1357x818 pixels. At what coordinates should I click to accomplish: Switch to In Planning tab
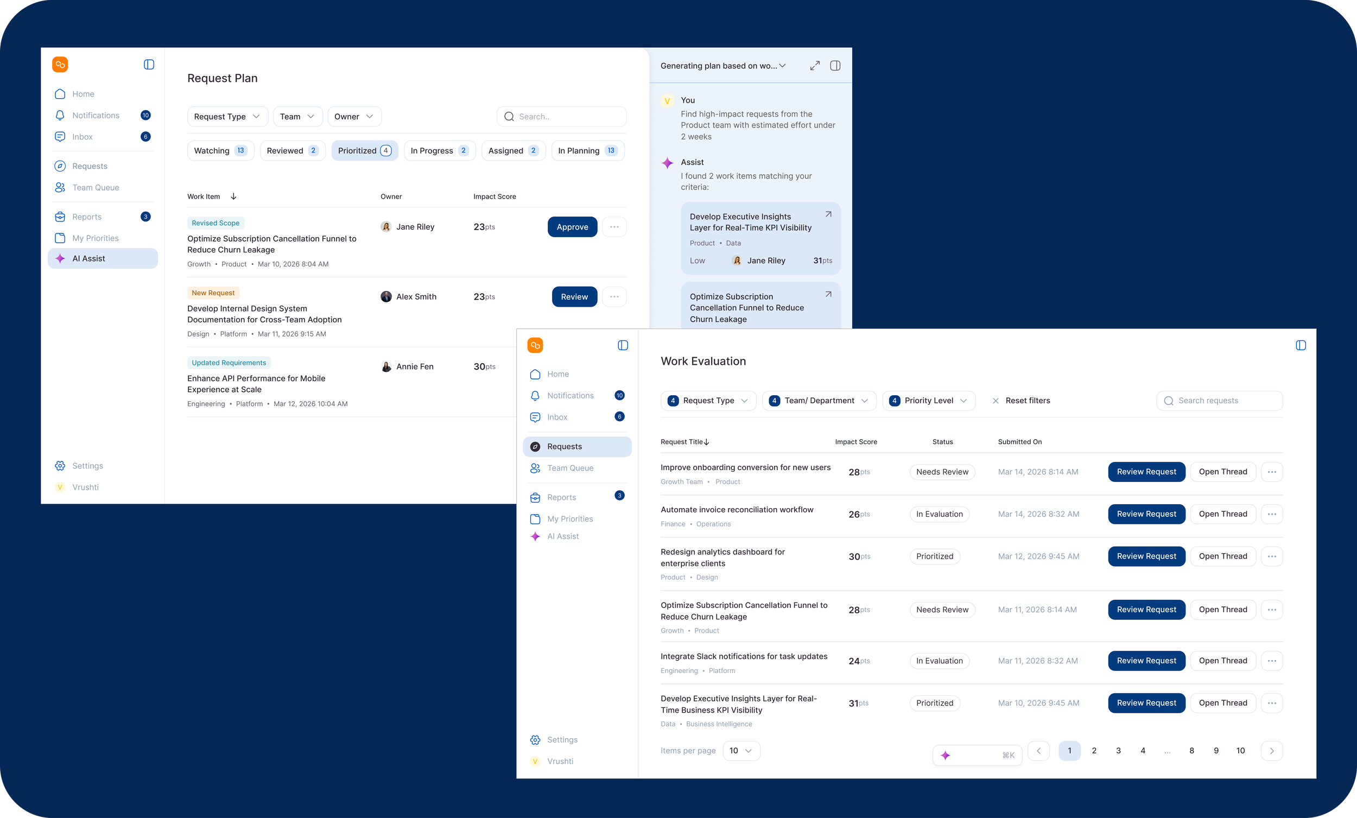point(588,151)
